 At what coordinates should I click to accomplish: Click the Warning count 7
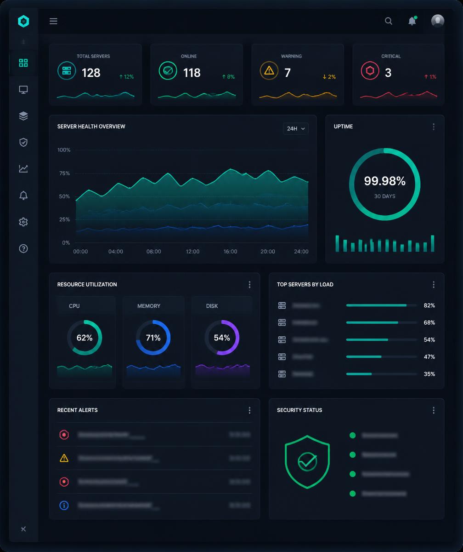point(288,73)
